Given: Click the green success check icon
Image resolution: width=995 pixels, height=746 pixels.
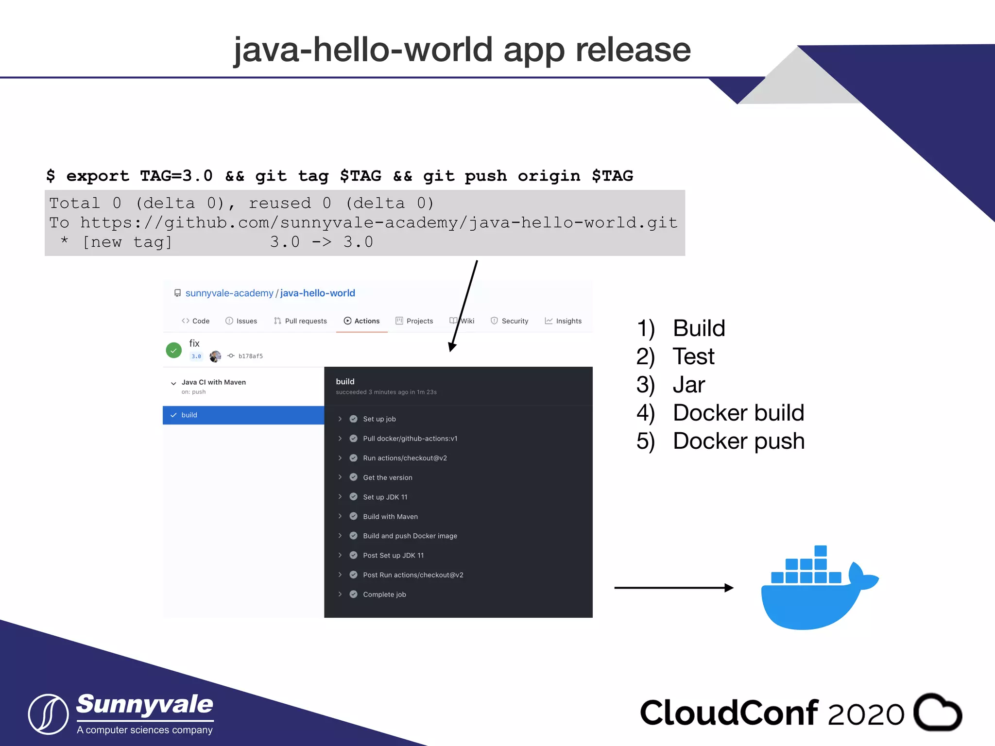Looking at the screenshot, I should [173, 350].
